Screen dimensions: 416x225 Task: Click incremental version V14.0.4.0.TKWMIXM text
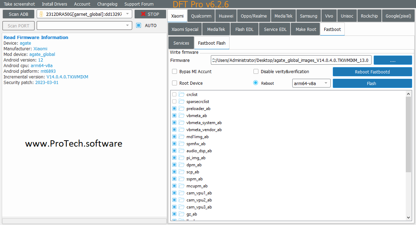67,77
